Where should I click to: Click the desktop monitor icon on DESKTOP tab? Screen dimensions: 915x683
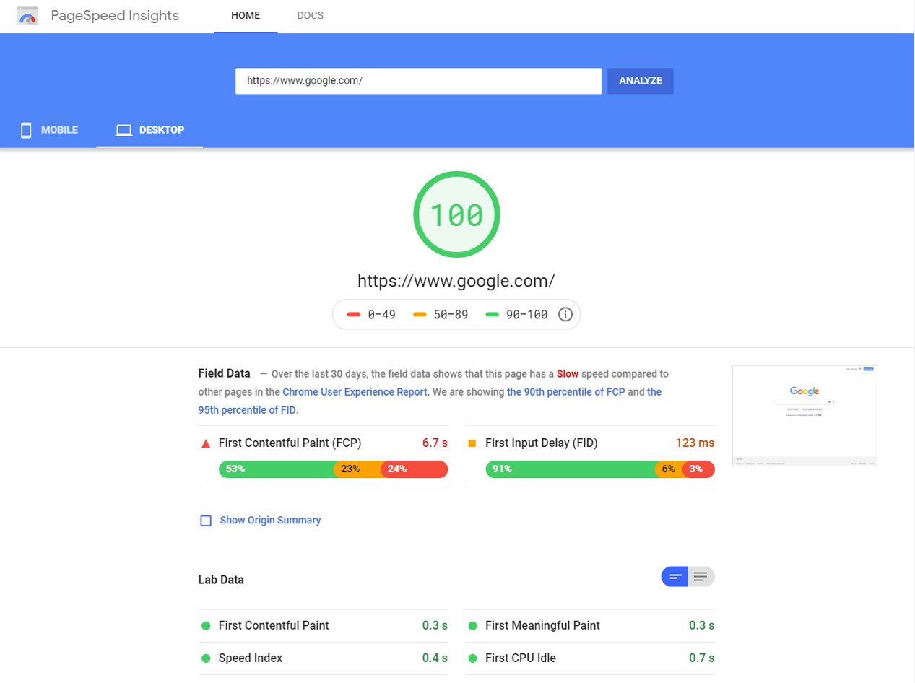[x=123, y=129]
